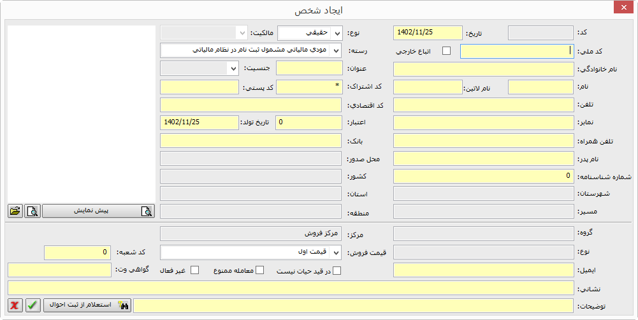
Task: Click the open folder image icon
Action: click(15, 211)
